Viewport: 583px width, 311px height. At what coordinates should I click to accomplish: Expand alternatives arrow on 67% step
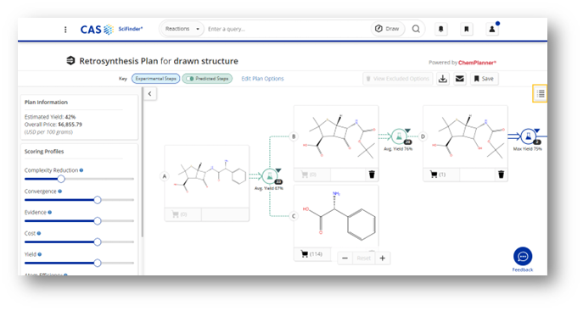pos(278,170)
